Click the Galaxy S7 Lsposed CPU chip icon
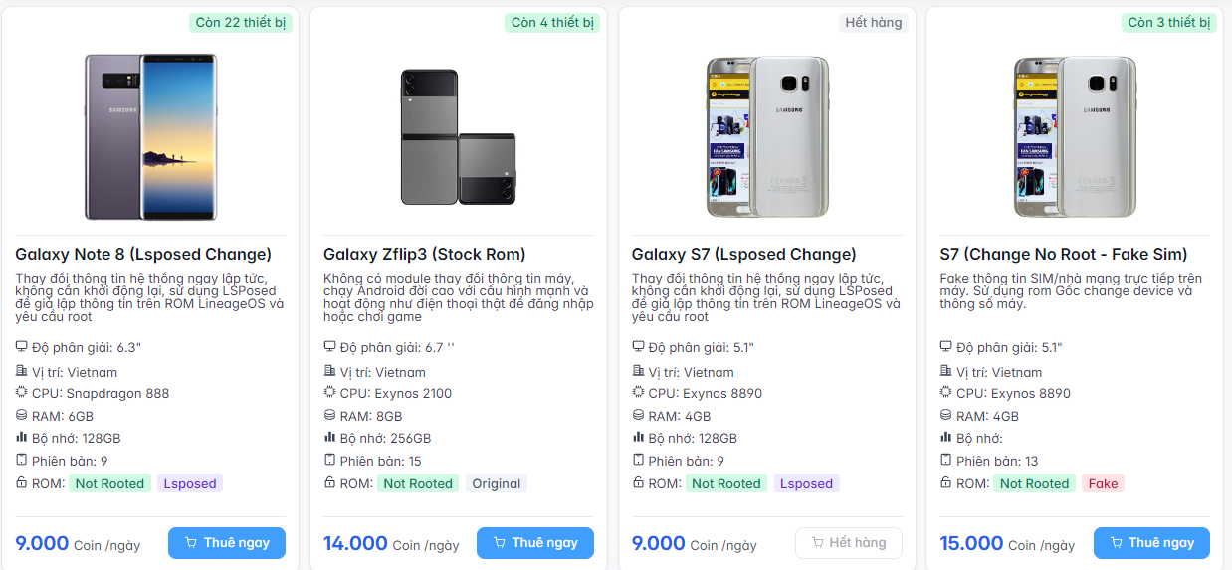 (639, 393)
